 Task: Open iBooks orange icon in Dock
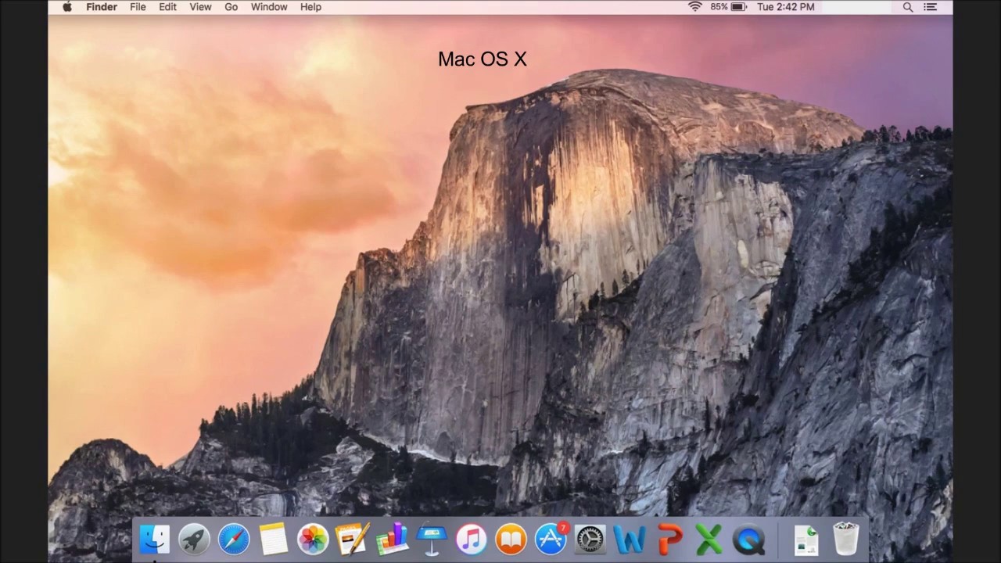(511, 540)
